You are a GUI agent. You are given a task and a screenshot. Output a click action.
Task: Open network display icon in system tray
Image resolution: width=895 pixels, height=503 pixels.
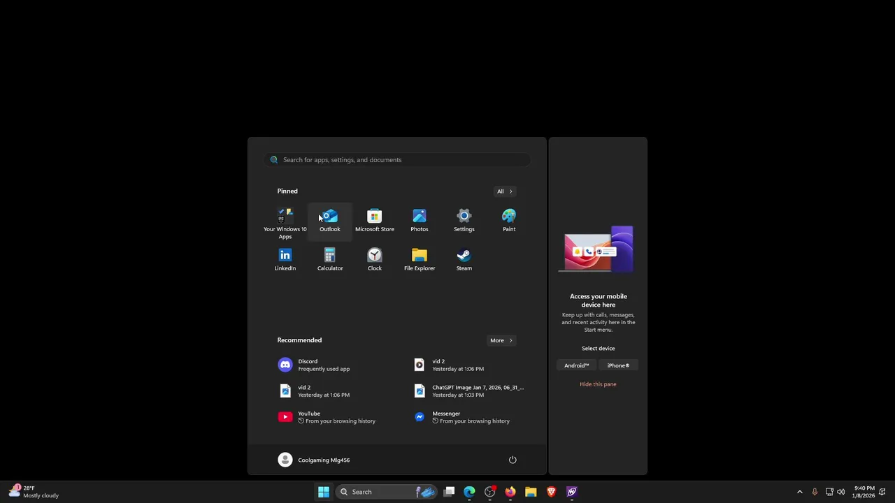point(829,492)
